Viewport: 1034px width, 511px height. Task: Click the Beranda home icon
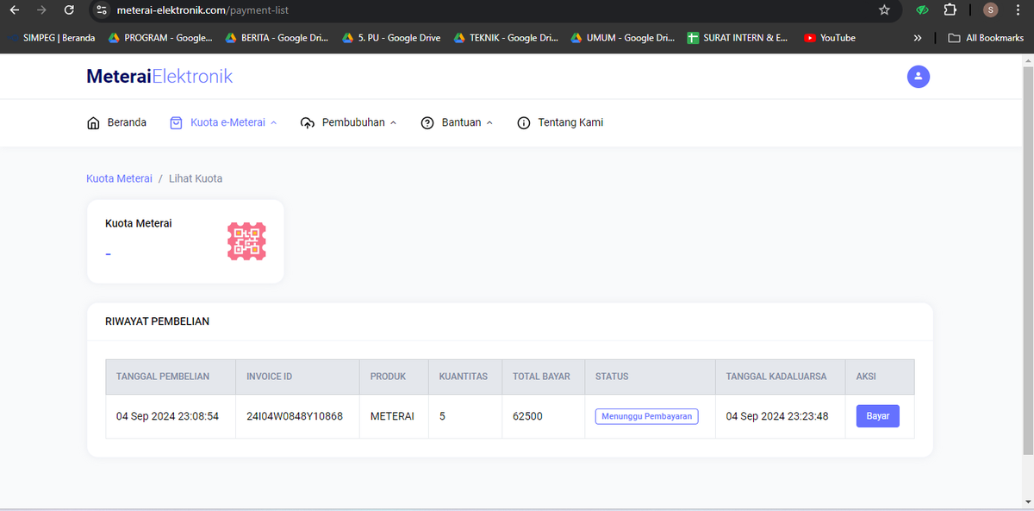click(x=94, y=123)
